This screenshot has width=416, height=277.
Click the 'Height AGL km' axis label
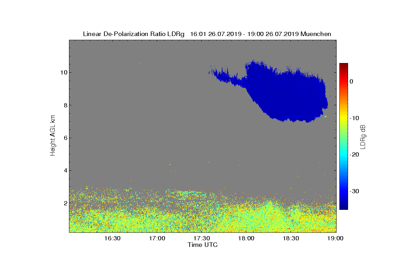[x=53, y=135]
